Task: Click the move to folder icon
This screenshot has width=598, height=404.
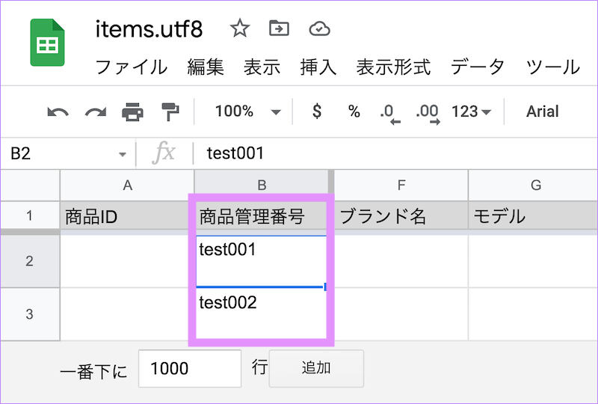Action: click(279, 29)
